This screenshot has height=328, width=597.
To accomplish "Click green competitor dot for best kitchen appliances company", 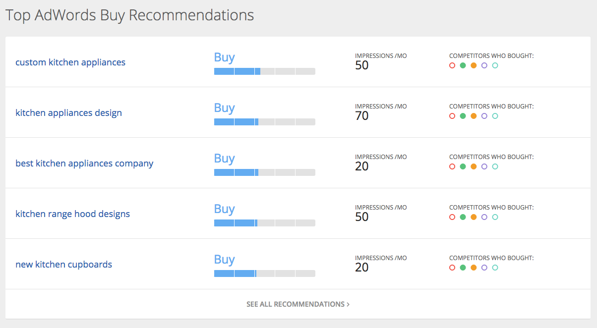I will (x=463, y=166).
